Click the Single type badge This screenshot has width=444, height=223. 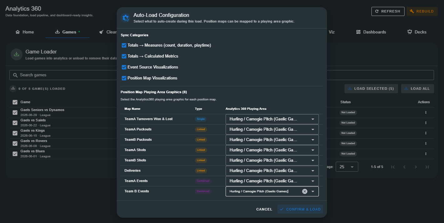coord(201,119)
